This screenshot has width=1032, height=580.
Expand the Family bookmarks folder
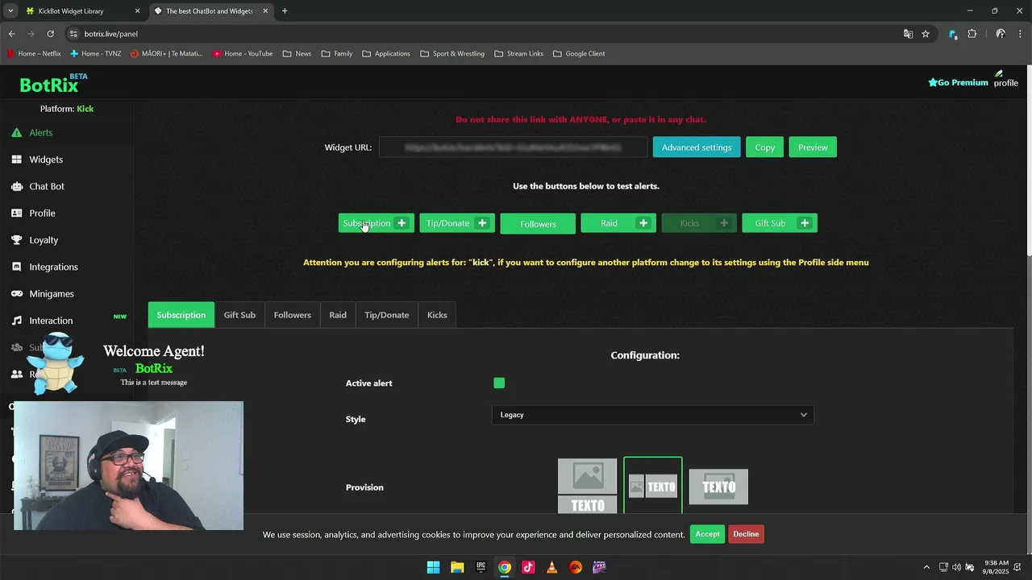(337, 54)
